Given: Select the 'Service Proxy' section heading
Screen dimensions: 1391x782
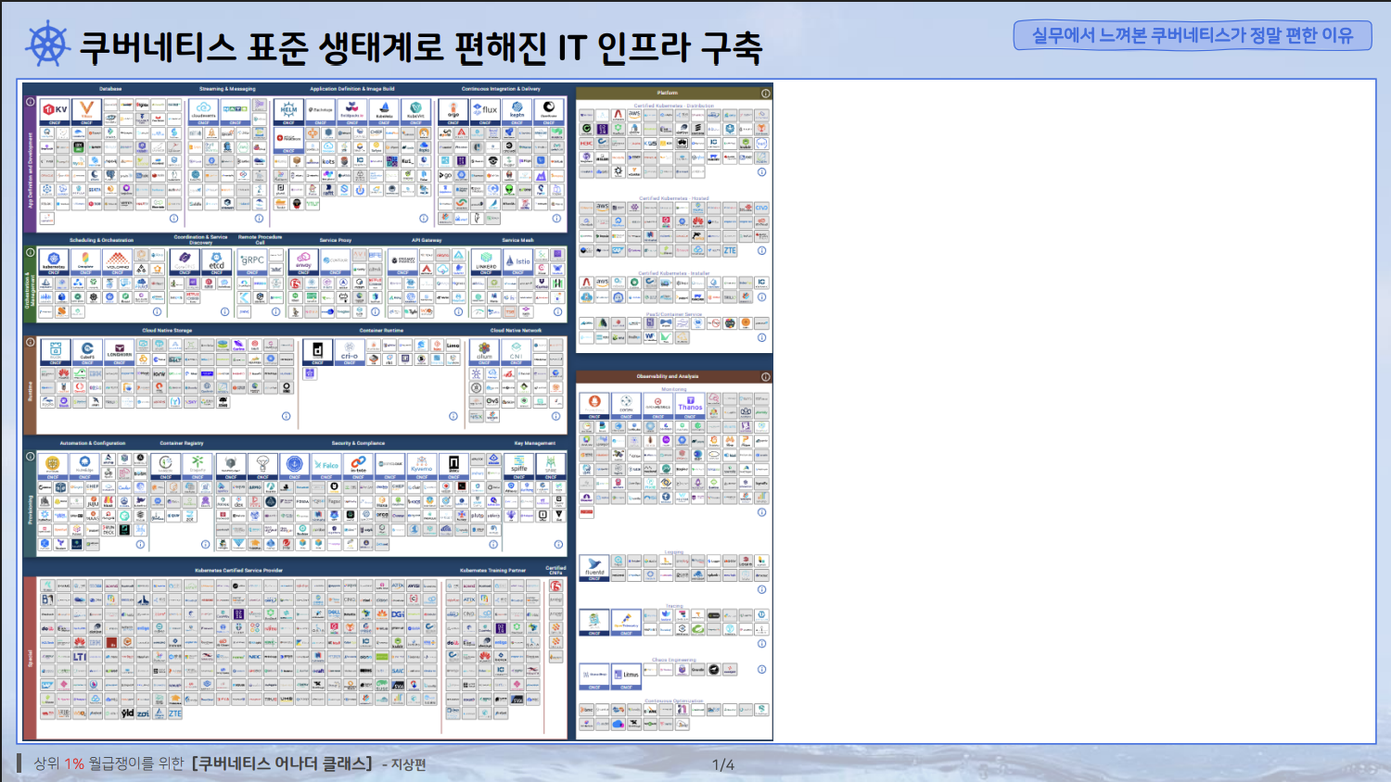Looking at the screenshot, I should (x=336, y=240).
